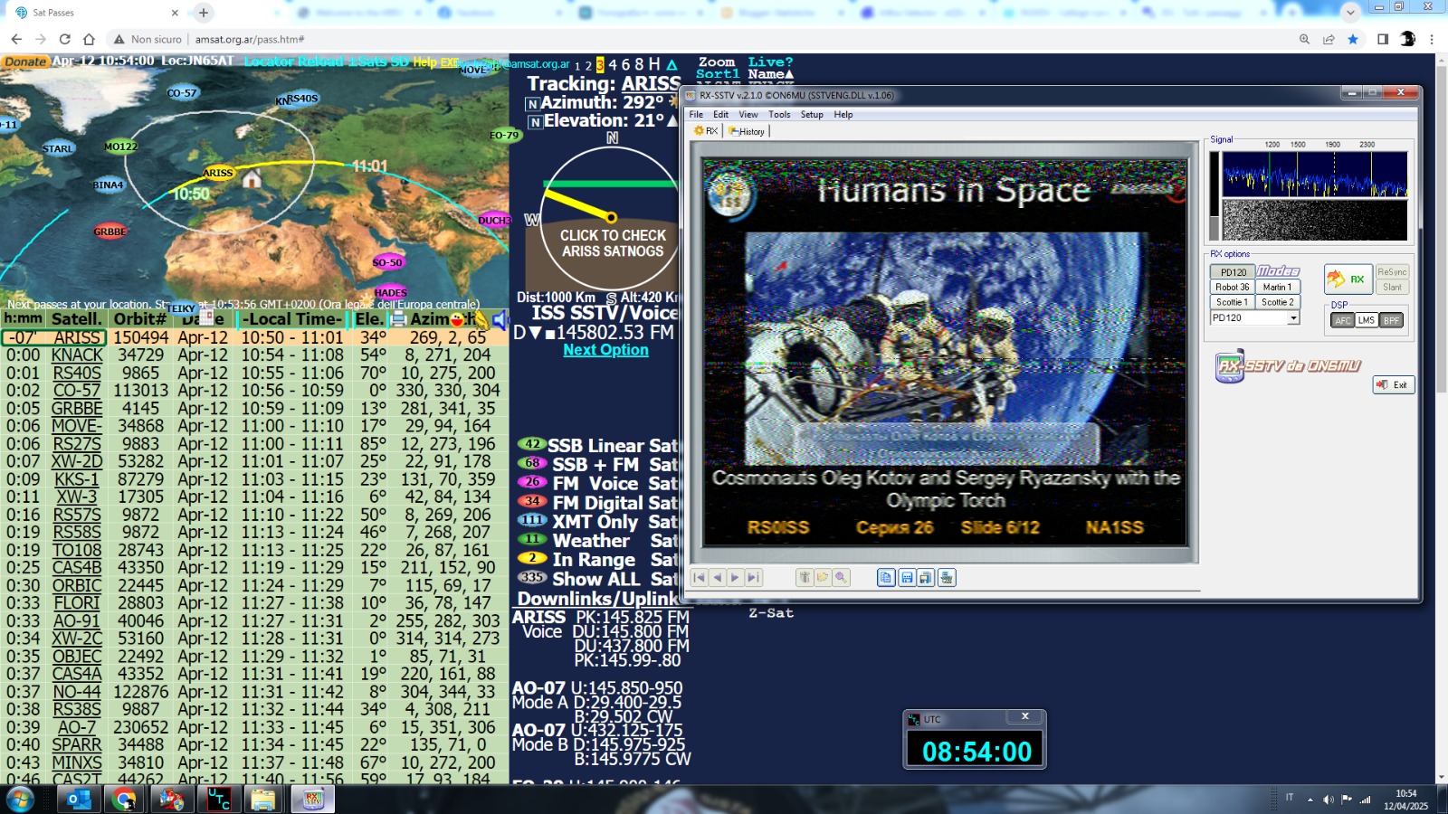This screenshot has width=1448, height=814.
Task: Click the save image floppy icon
Action: pyautogui.click(x=906, y=578)
